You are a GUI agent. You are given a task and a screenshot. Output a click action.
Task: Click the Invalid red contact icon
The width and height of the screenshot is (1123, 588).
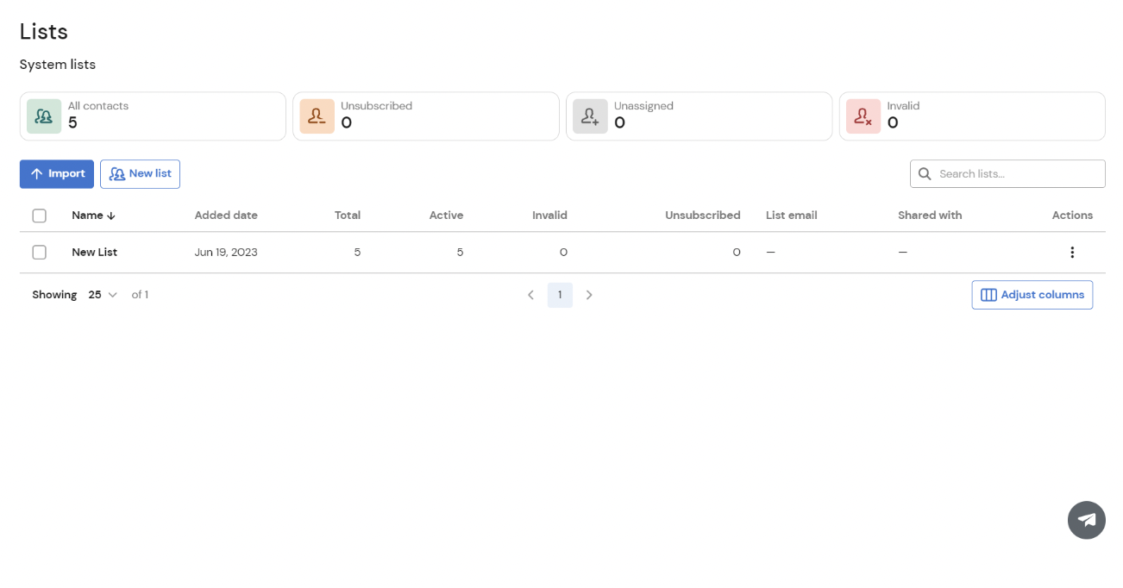coord(863,116)
